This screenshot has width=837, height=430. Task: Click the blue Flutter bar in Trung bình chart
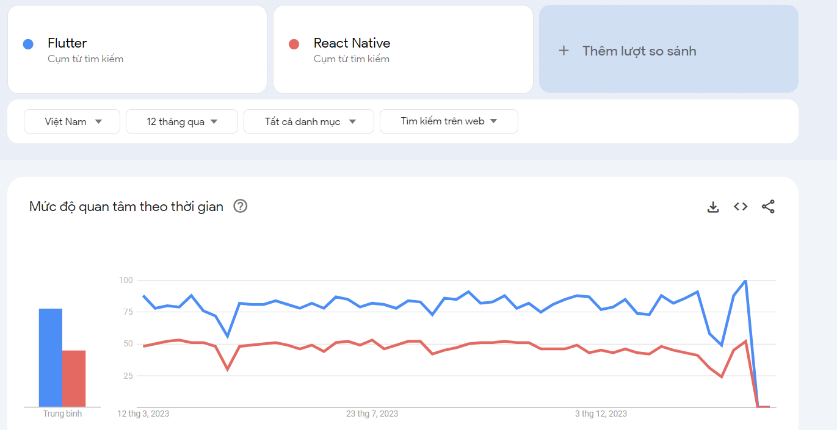[x=51, y=357]
